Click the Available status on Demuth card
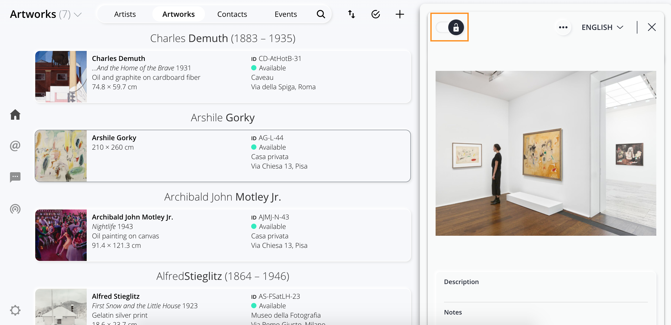 269,68
